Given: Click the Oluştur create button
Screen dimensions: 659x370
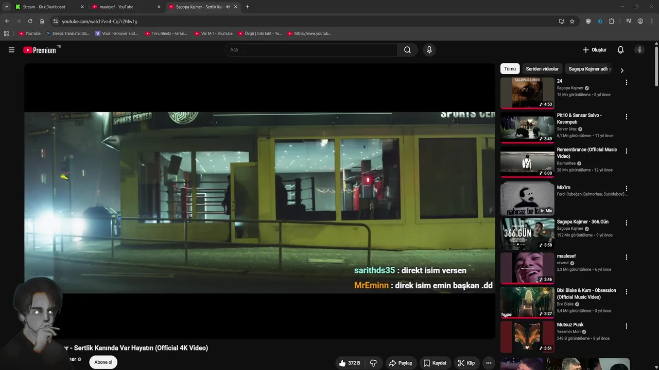Looking at the screenshot, I should (x=594, y=50).
